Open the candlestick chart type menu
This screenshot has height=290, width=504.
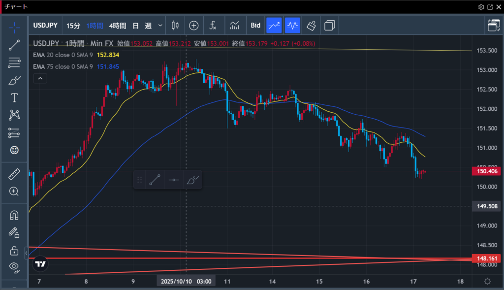pyautogui.click(x=175, y=25)
